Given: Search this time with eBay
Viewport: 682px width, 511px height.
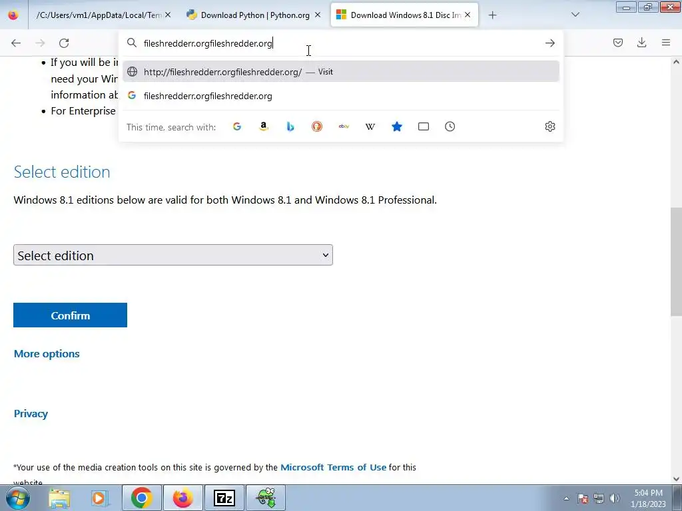Looking at the screenshot, I should coord(344,126).
